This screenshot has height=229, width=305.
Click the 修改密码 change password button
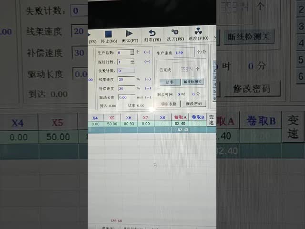[x=194, y=104]
